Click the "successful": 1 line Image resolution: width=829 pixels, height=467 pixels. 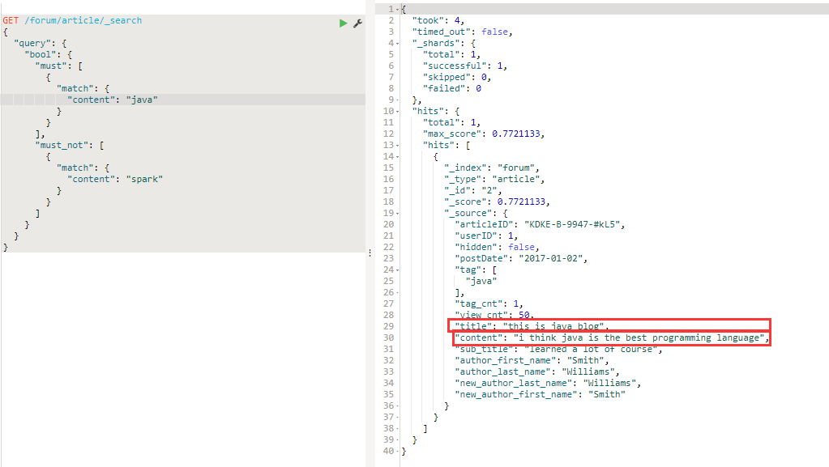coord(464,66)
